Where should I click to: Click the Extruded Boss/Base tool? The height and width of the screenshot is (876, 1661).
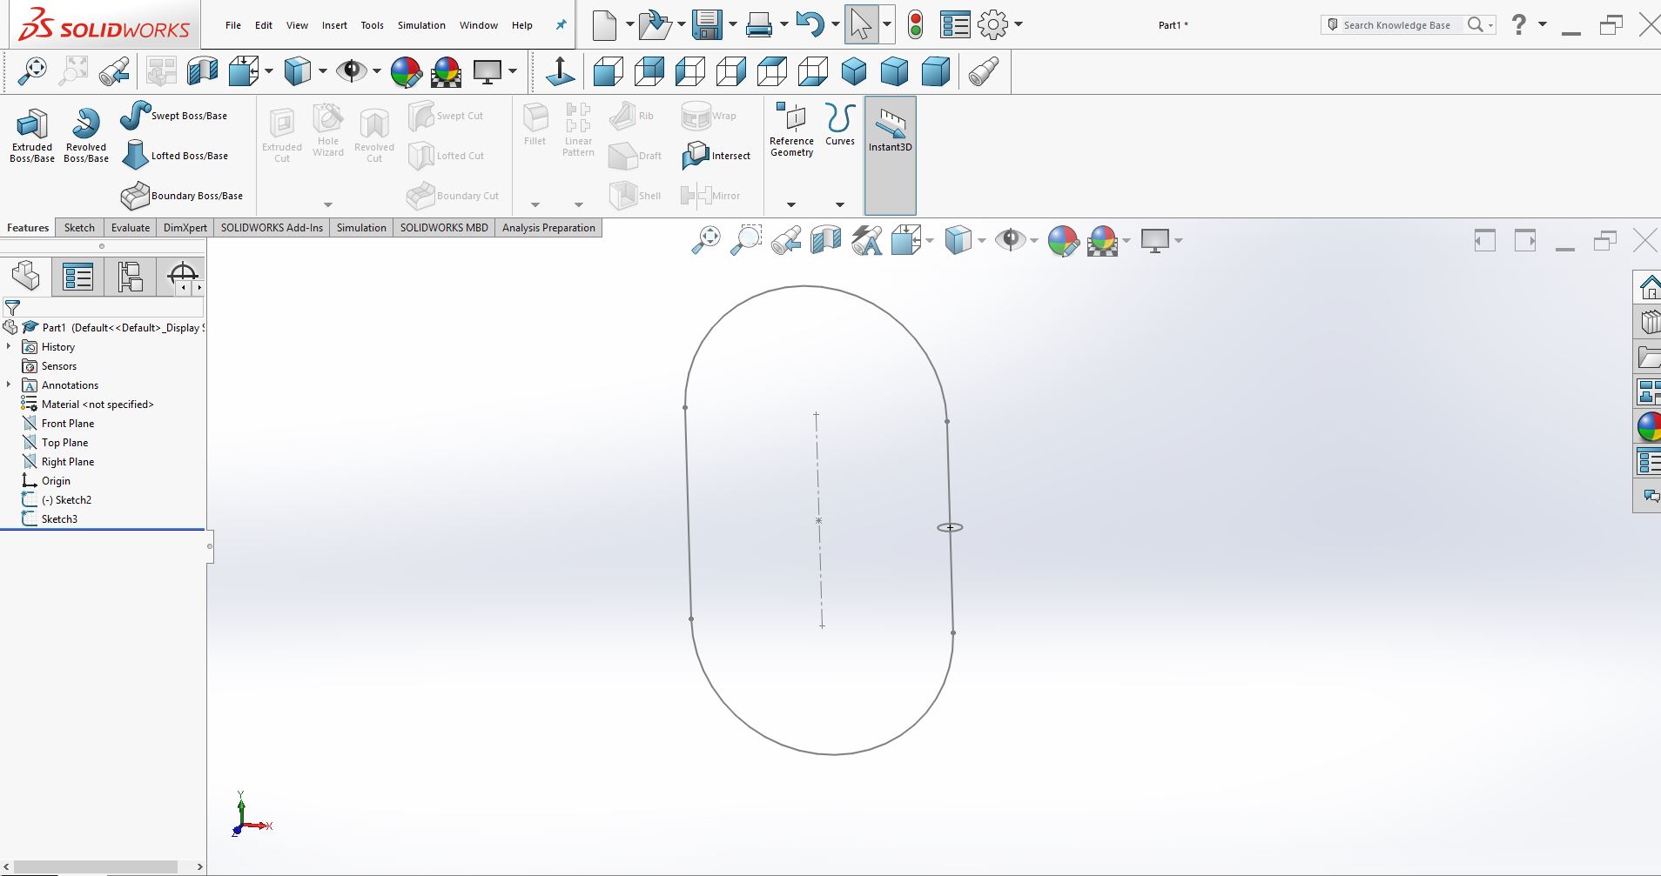coord(32,136)
